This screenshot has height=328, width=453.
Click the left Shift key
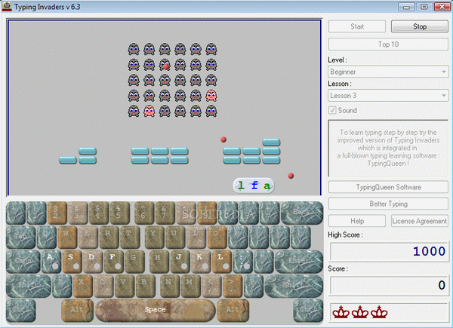[x=29, y=286]
